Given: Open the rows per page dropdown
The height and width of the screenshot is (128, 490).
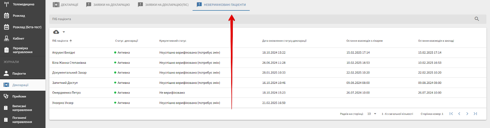Looking at the screenshot, I should coord(372,114).
